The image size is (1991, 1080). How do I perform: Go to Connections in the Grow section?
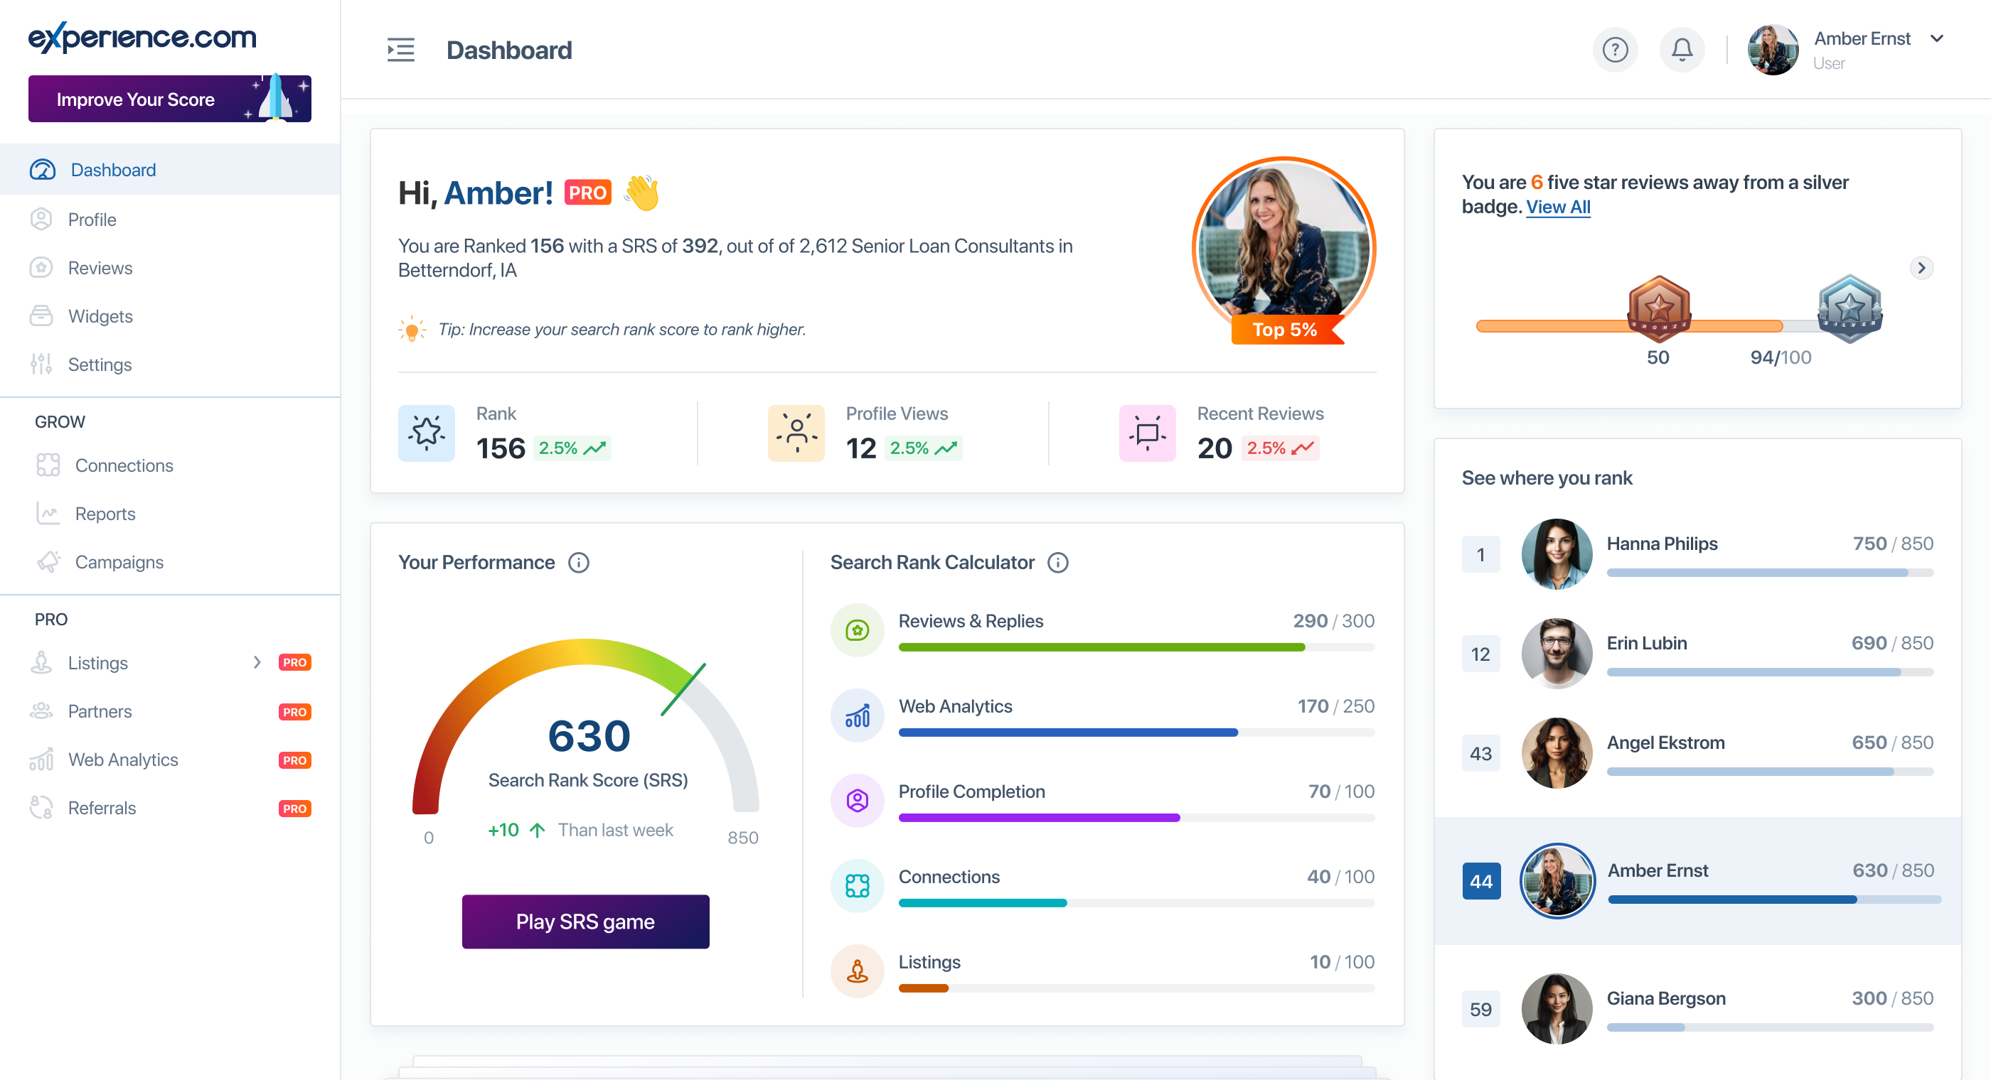(124, 465)
